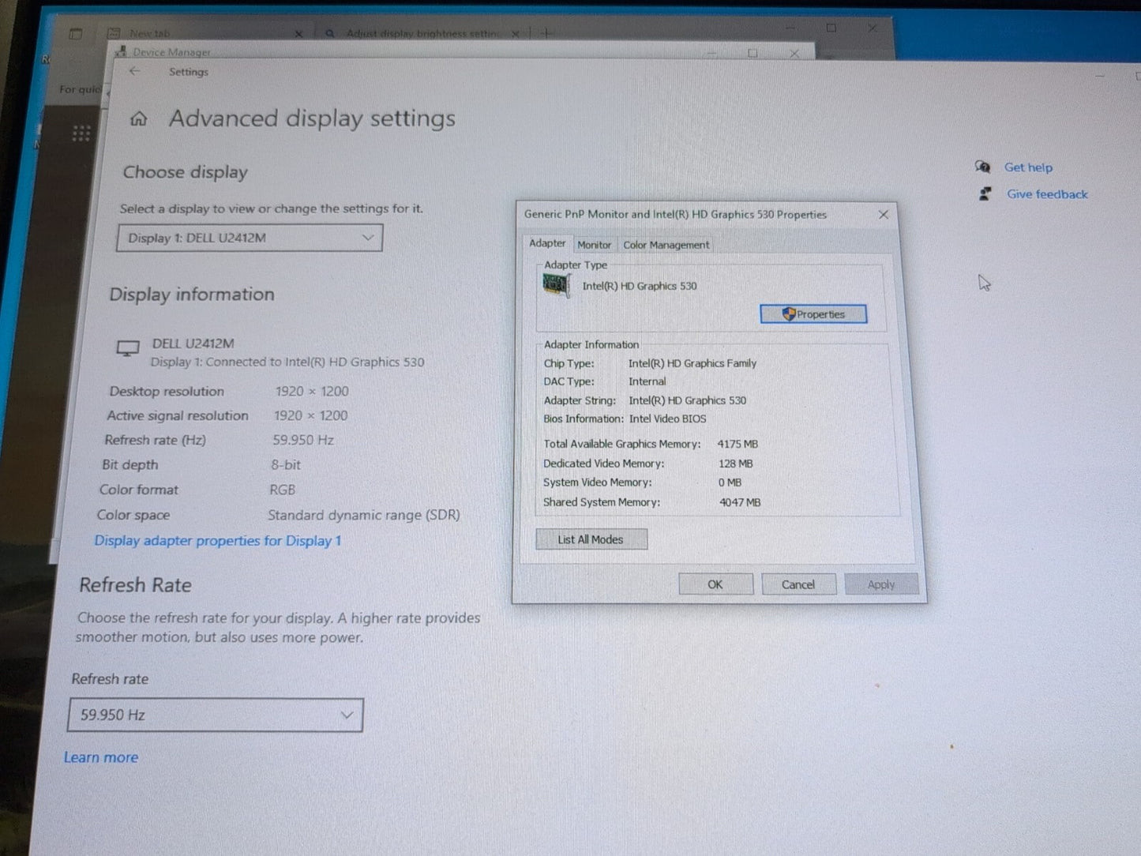Go back using Settings back arrow
The image size is (1141, 856).
coord(134,71)
